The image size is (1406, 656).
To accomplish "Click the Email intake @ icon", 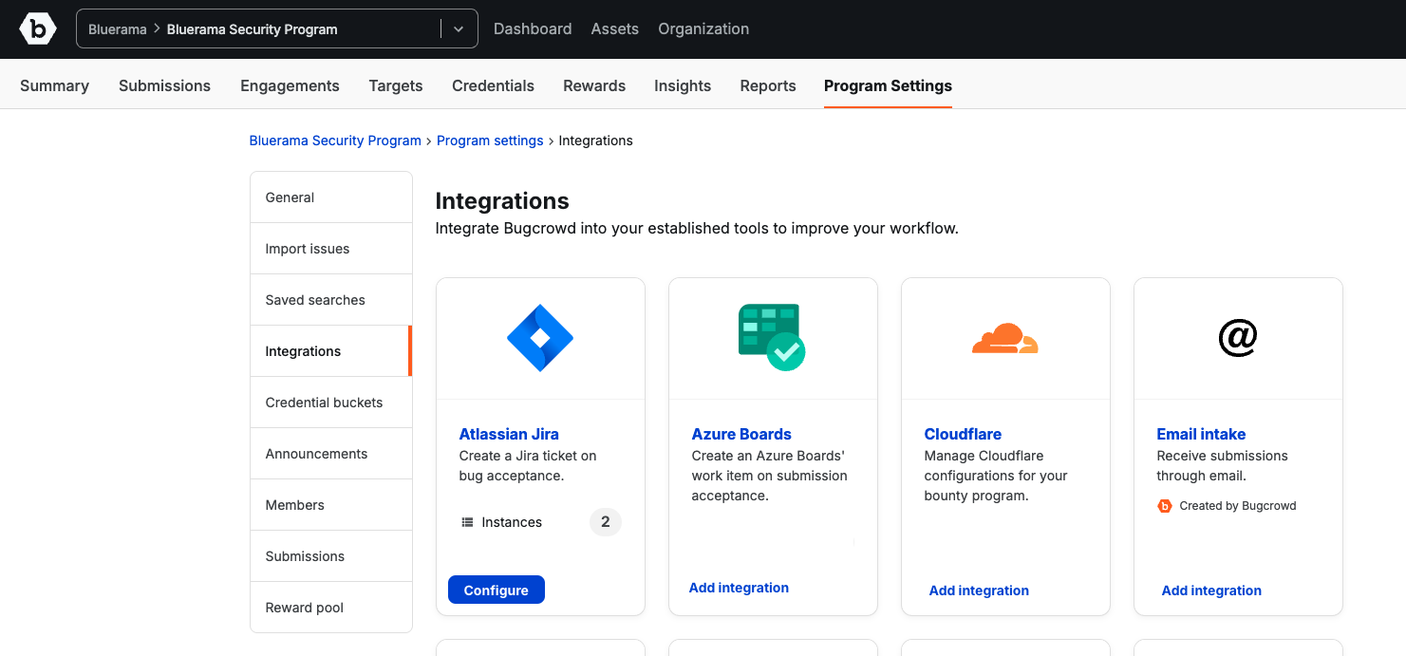I will 1237,338.
